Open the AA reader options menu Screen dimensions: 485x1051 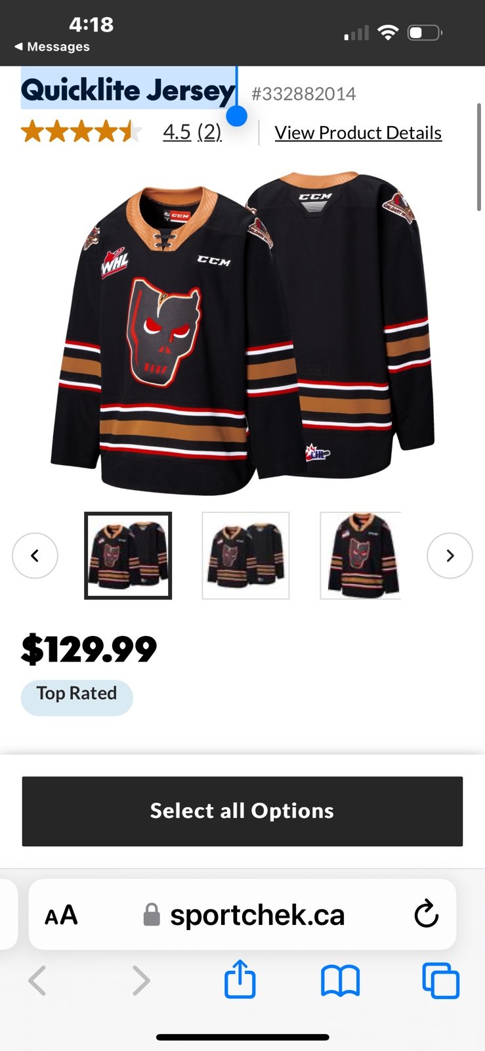[x=61, y=915]
